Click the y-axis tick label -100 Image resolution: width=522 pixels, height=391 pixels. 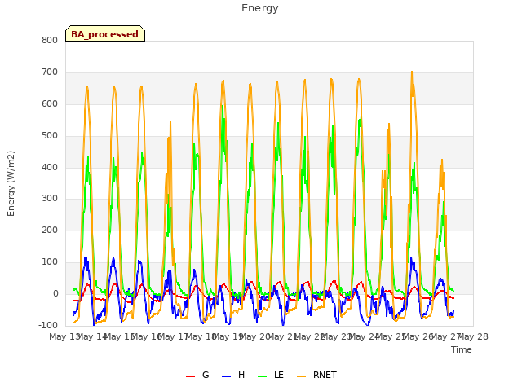[x=48, y=325]
